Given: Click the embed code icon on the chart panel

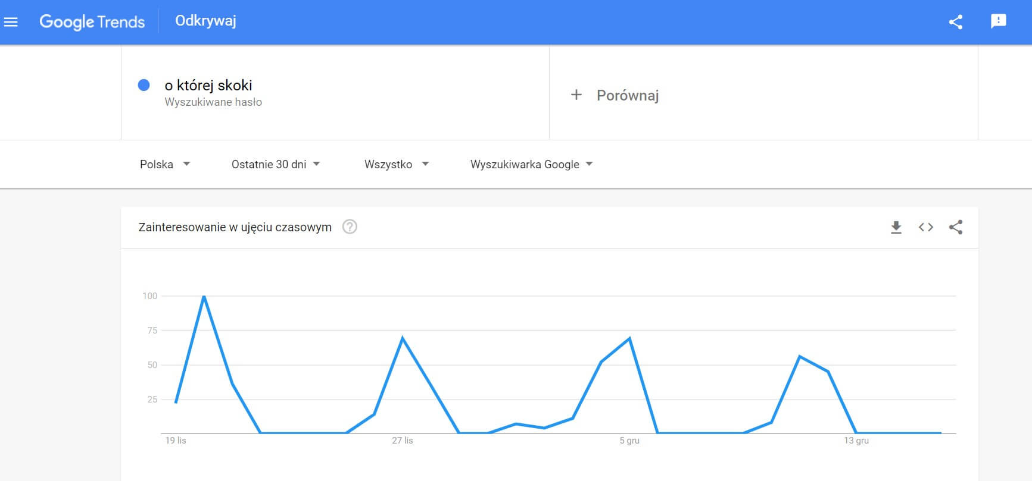Looking at the screenshot, I should click(925, 227).
